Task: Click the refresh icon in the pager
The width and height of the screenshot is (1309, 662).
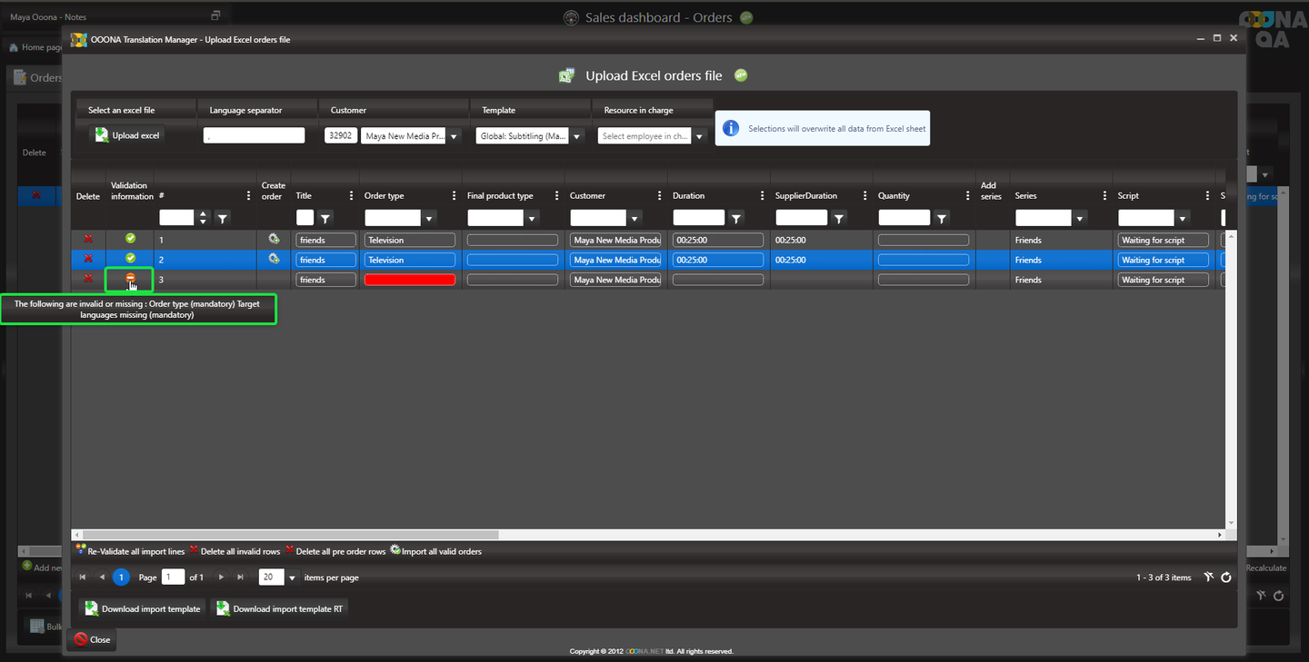Action: [x=1225, y=577]
